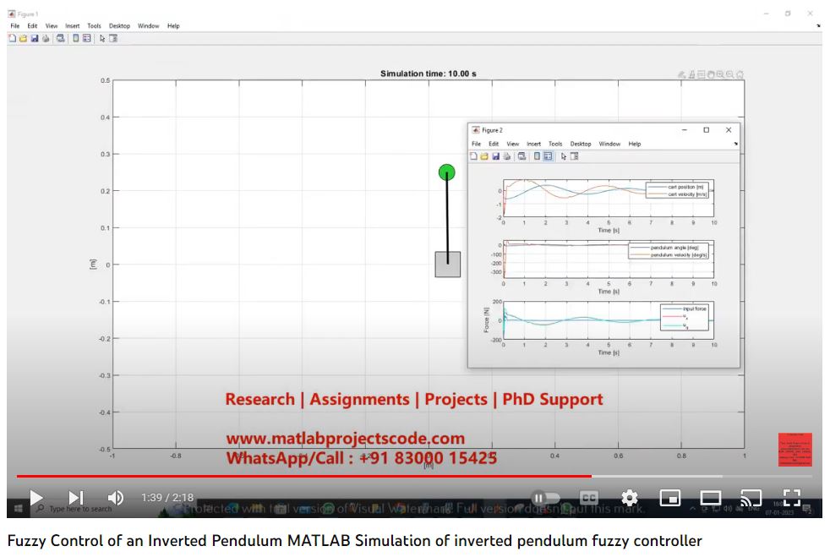
Task: Open Desktop menu in Figure 2
Action: tap(581, 144)
